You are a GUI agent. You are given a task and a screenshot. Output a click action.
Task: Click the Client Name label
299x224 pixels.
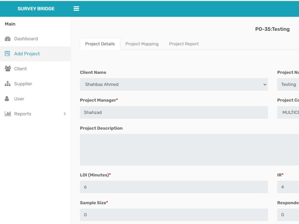(x=93, y=72)
